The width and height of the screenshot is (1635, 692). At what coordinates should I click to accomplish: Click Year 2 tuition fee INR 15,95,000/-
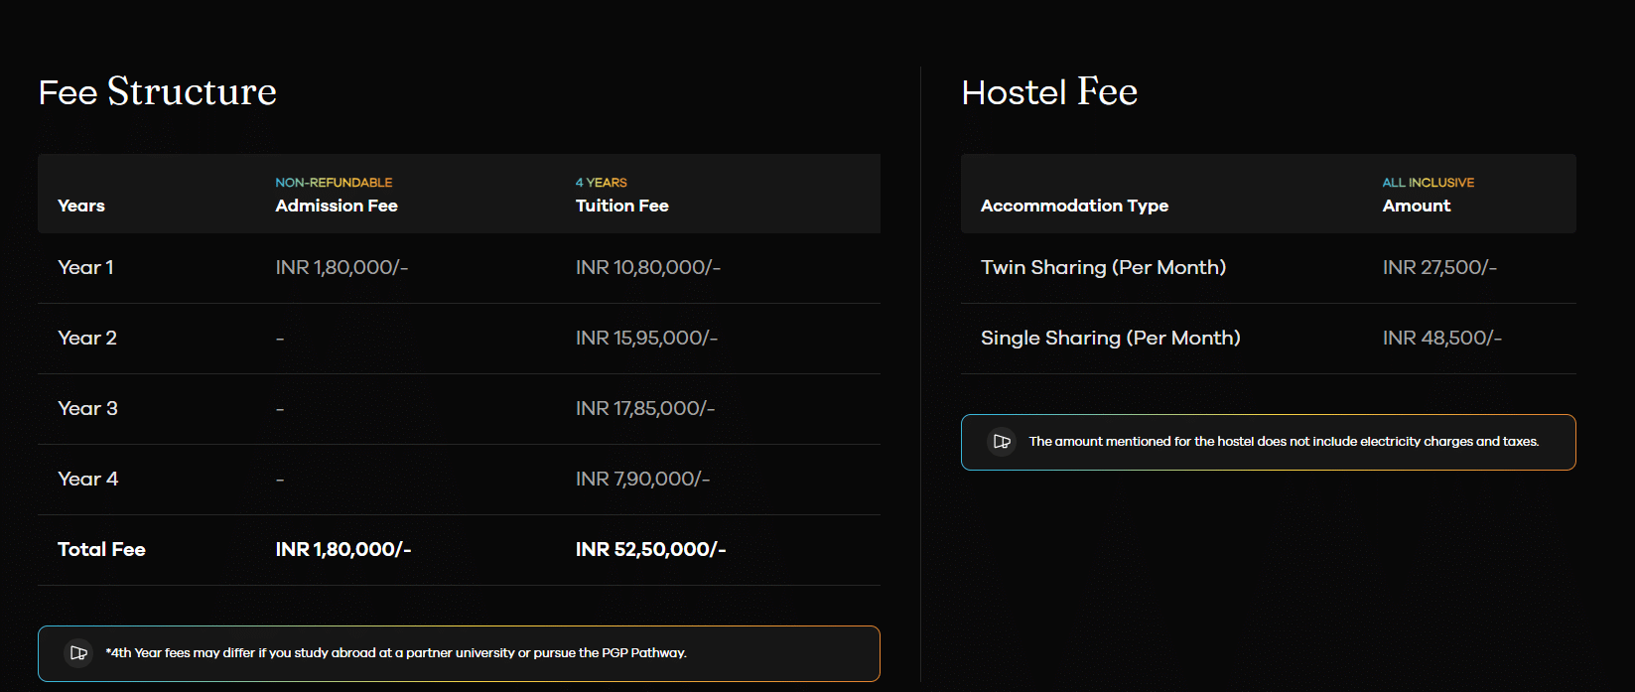tap(646, 338)
